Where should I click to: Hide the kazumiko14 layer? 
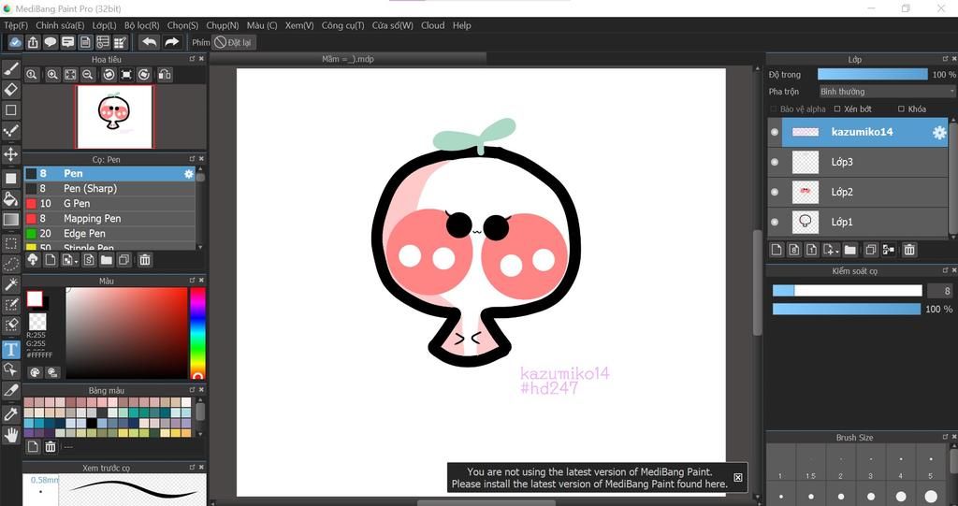coord(775,132)
